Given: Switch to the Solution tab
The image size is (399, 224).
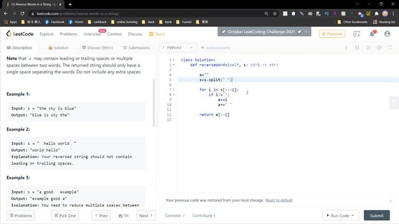Looking at the screenshot, I should pyautogui.click(x=58, y=48).
